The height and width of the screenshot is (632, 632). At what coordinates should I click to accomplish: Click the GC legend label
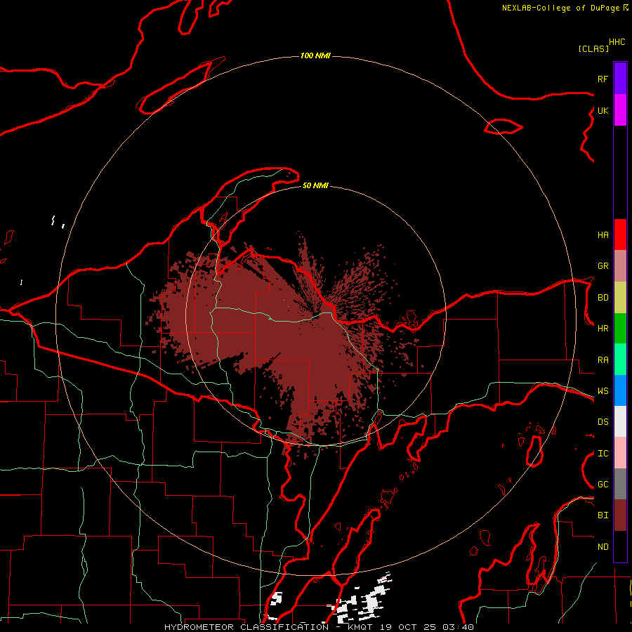pos(603,485)
